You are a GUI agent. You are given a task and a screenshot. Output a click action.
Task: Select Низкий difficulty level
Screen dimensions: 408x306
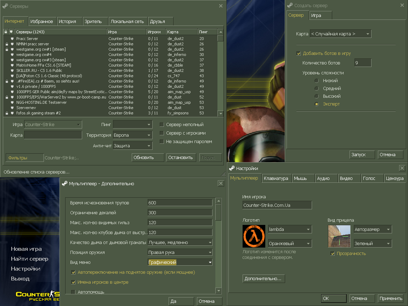click(317, 81)
